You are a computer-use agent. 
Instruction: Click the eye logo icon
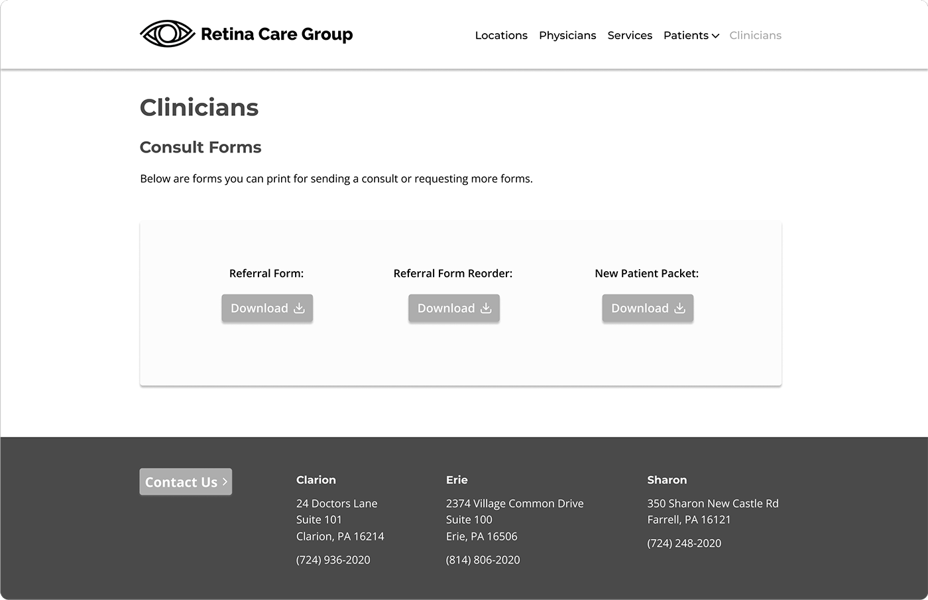click(167, 34)
